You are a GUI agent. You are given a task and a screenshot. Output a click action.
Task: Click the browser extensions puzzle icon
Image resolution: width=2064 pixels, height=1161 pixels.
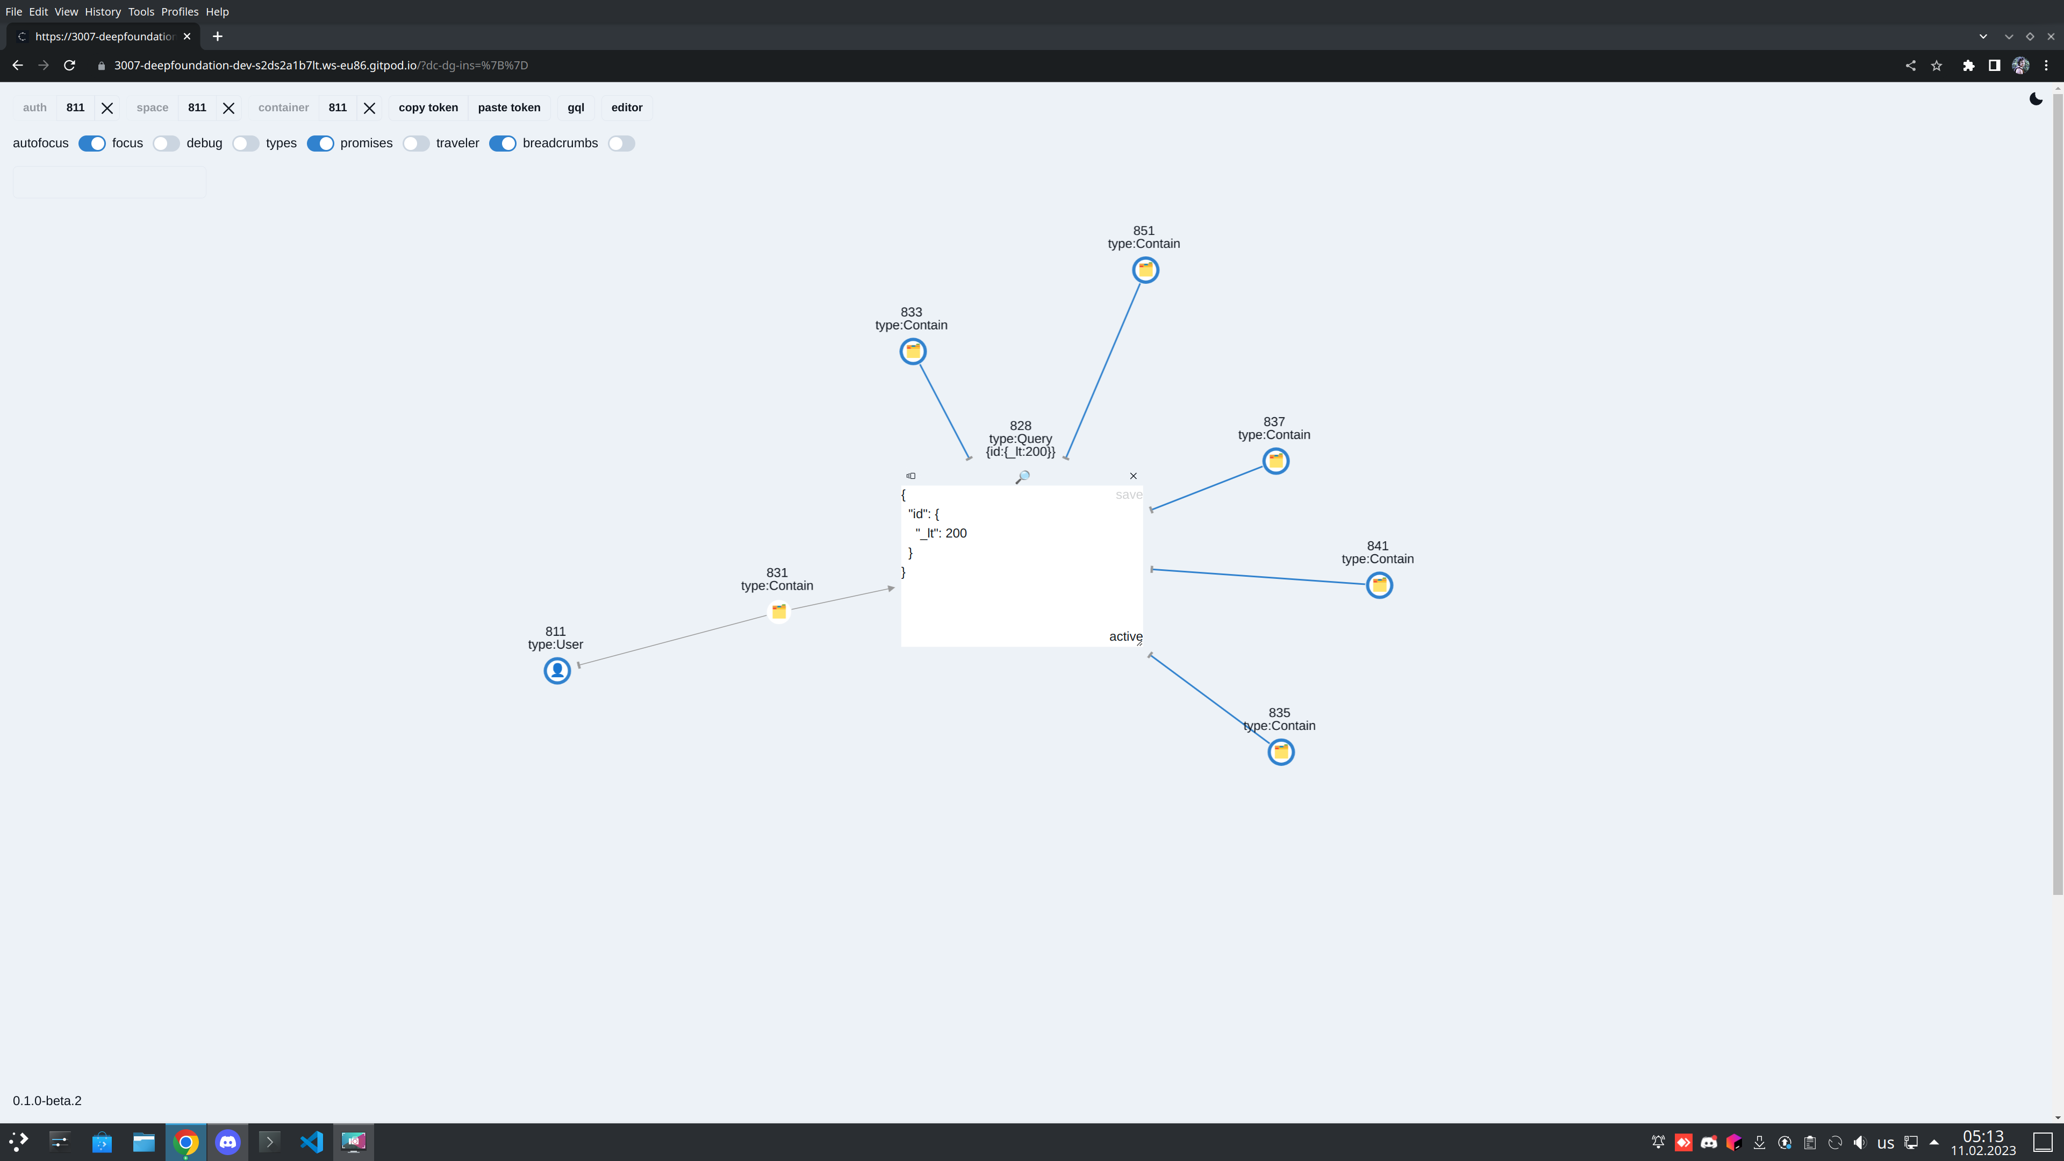pyautogui.click(x=1968, y=66)
